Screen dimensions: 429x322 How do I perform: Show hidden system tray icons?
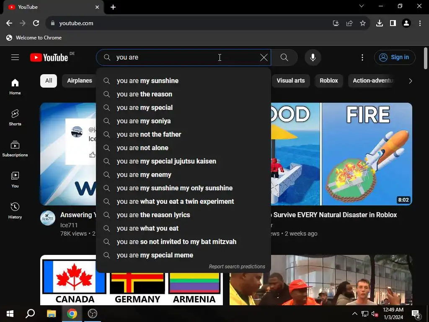[354, 314]
